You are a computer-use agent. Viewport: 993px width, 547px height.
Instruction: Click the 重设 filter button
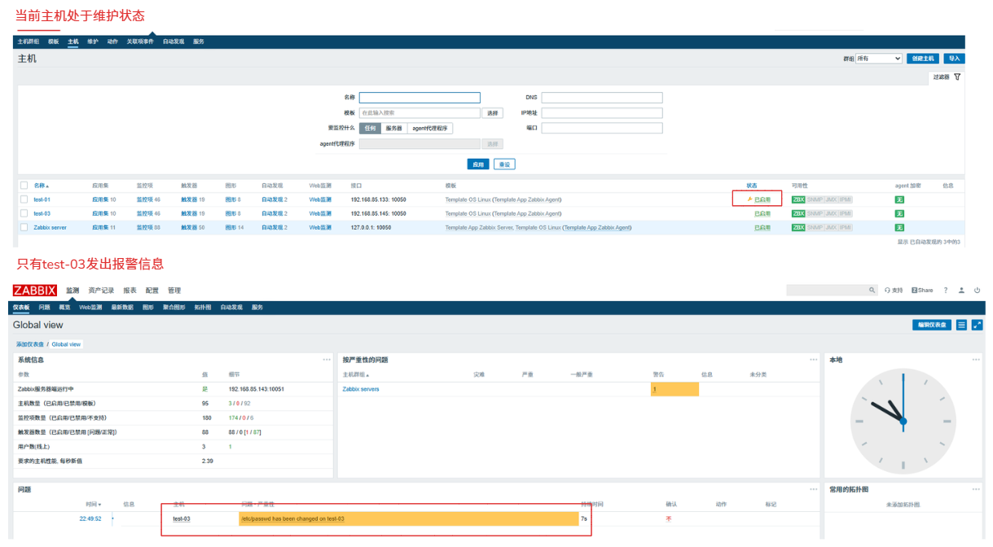[504, 164]
